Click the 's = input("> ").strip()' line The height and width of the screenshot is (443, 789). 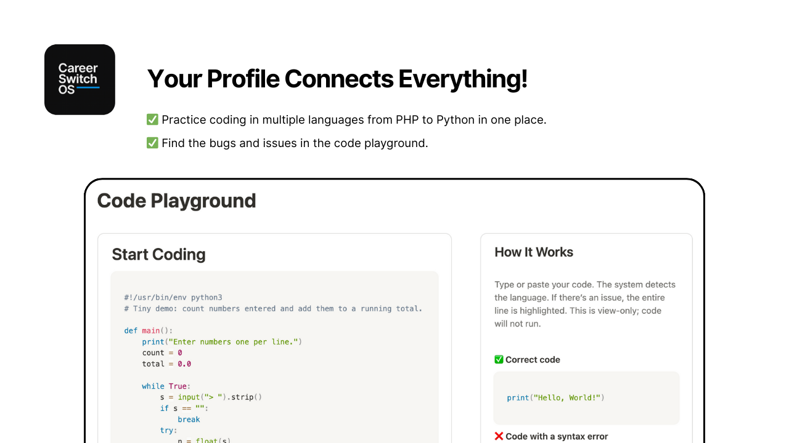(211, 397)
